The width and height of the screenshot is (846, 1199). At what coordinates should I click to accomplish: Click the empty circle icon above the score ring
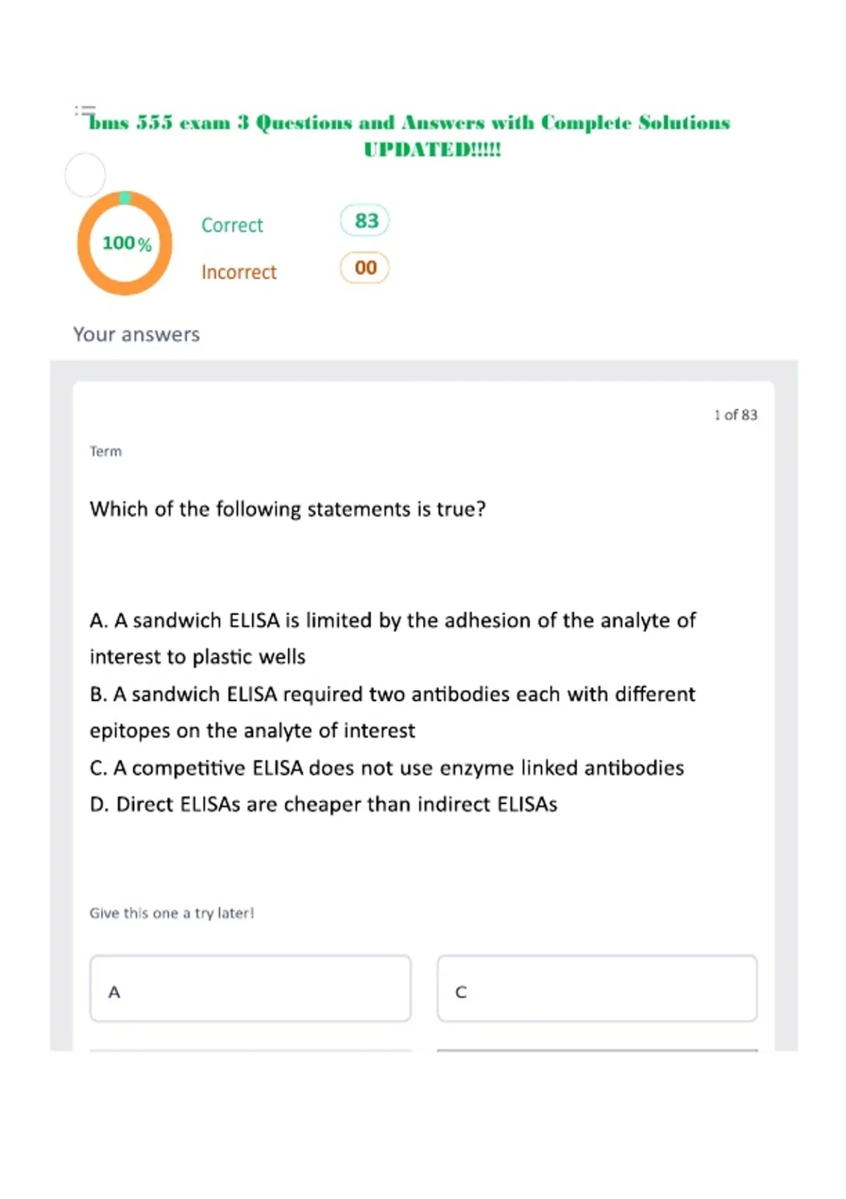(85, 175)
